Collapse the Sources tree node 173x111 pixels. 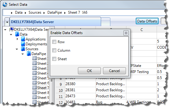pyautogui.click(x=17, y=49)
